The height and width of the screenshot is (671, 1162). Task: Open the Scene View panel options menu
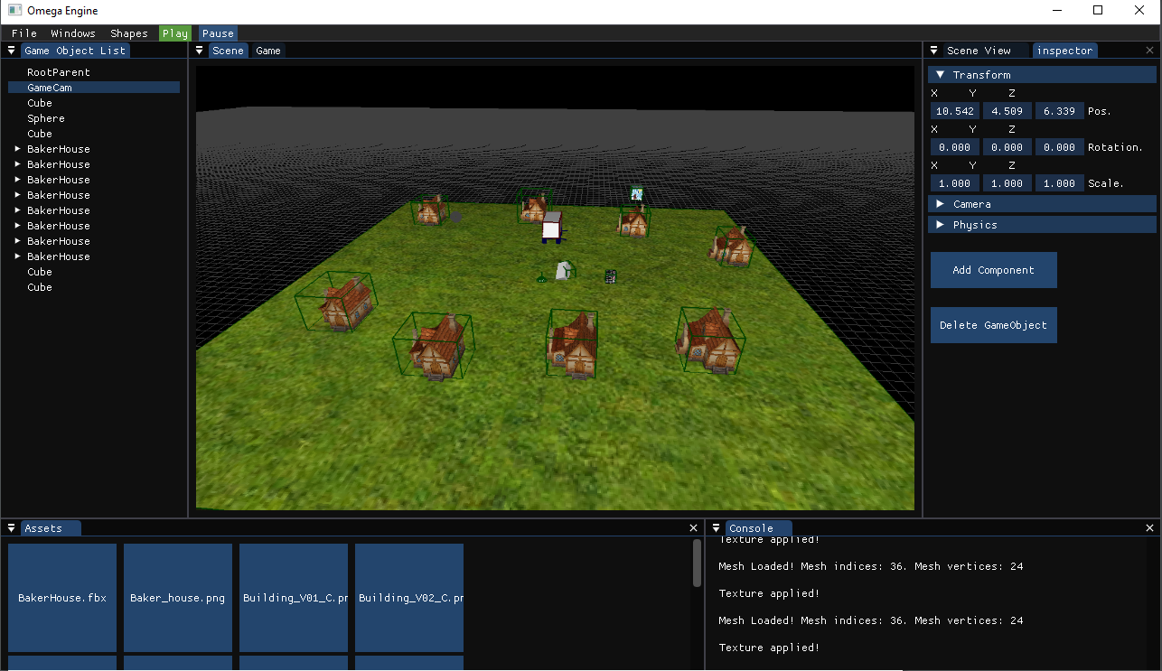click(935, 51)
